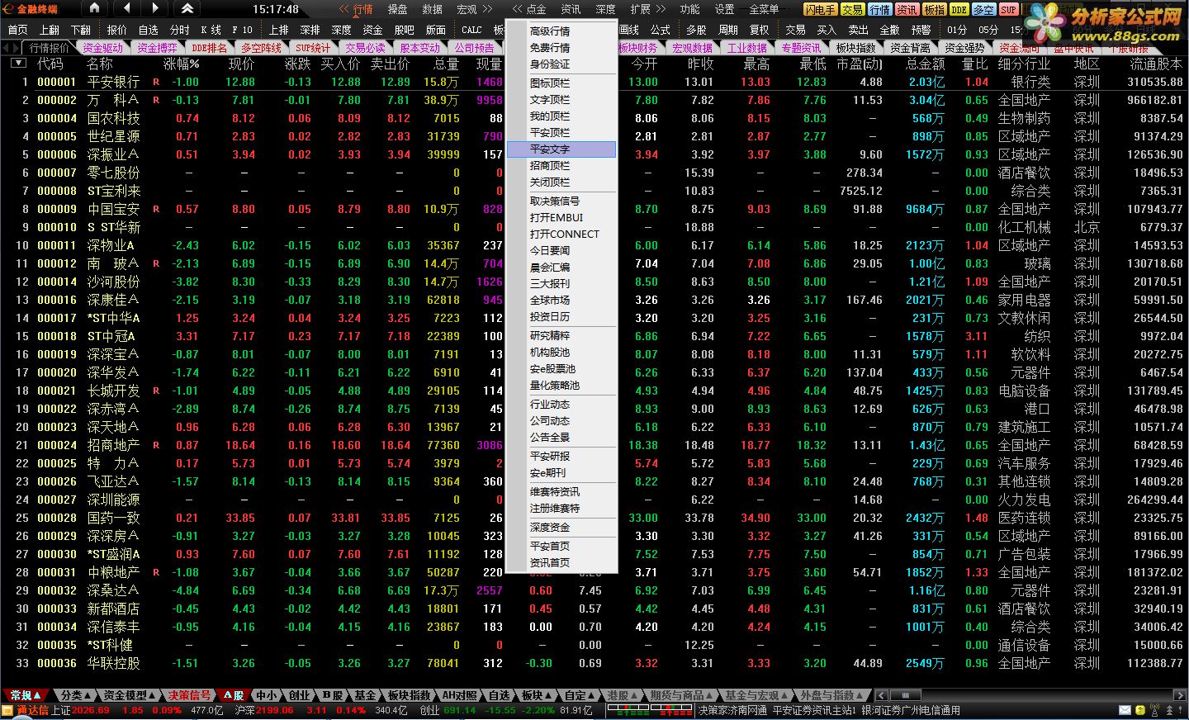Switch to the 多空阵线 tab
The image size is (1189, 720).
coord(262,48)
